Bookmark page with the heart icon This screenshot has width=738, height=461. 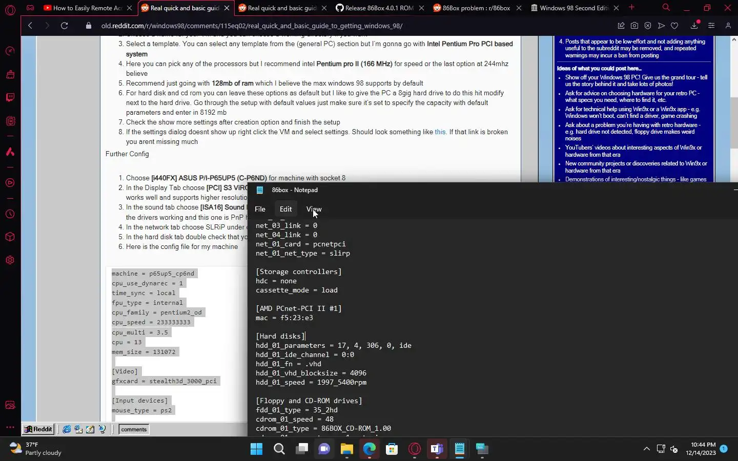click(x=674, y=26)
